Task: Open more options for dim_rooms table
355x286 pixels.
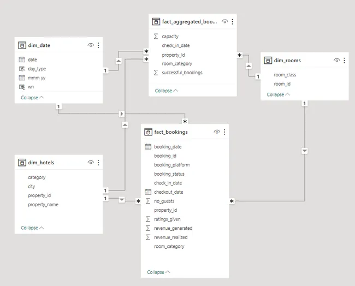Action: coord(345,61)
